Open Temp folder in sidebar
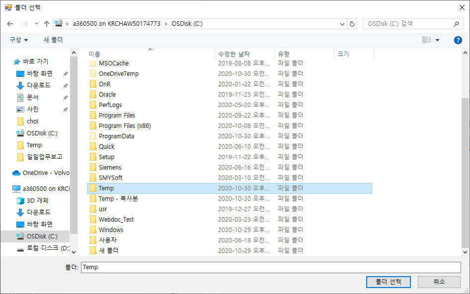 point(30,145)
